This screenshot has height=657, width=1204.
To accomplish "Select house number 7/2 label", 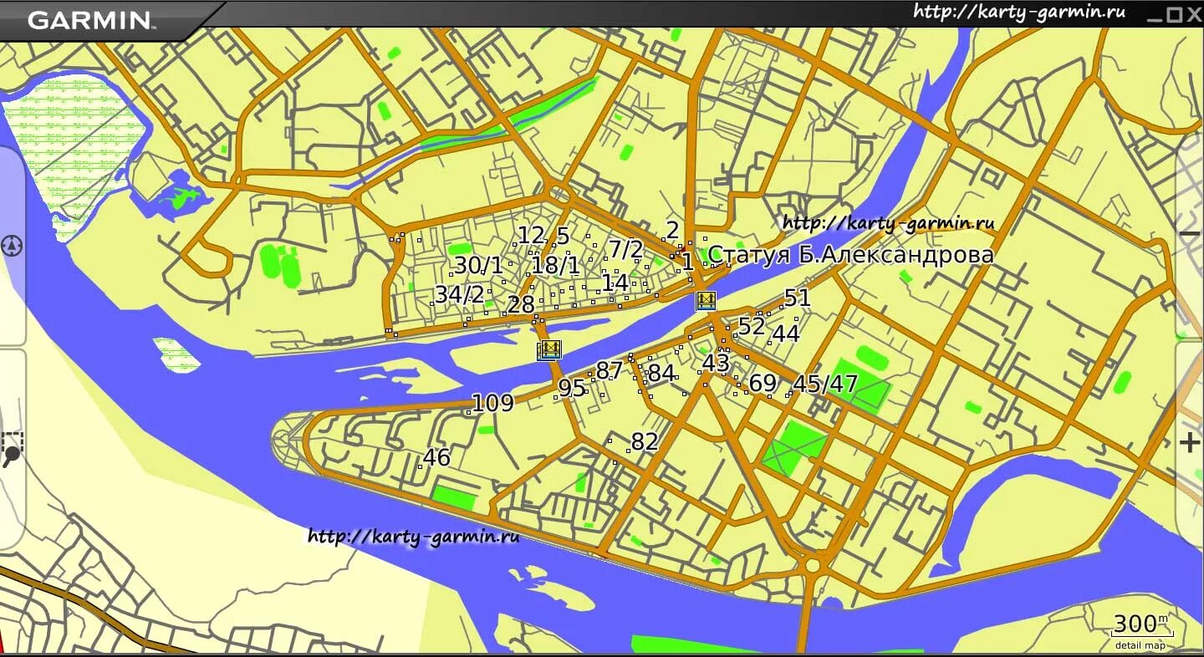I will click(x=625, y=249).
